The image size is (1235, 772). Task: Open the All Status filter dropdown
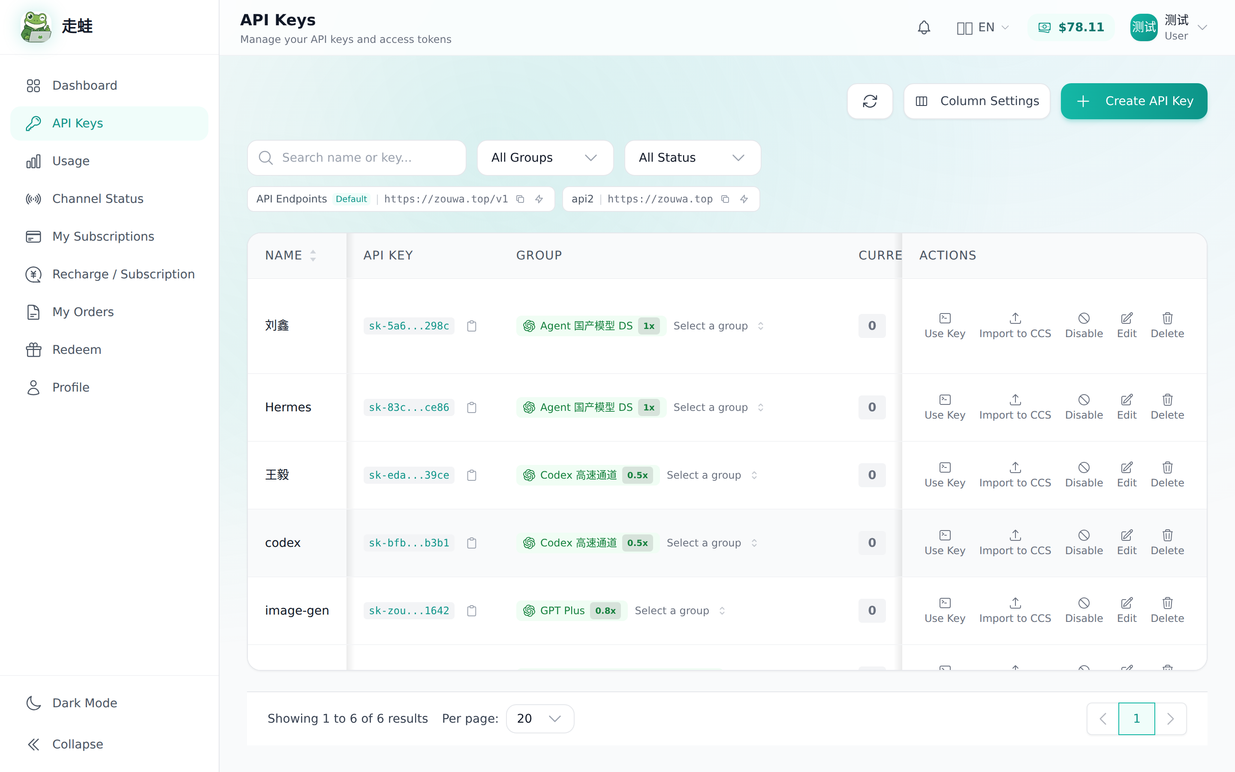(692, 158)
